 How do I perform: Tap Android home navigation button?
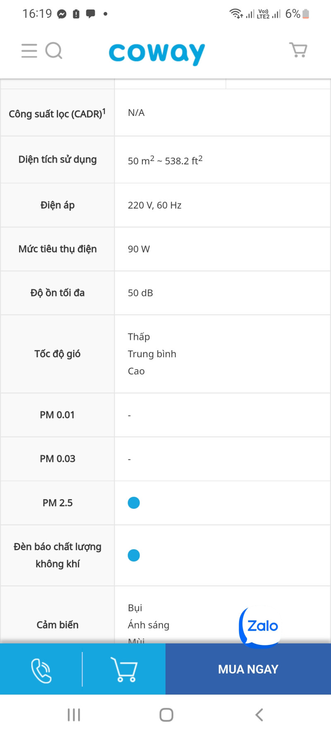point(166,715)
